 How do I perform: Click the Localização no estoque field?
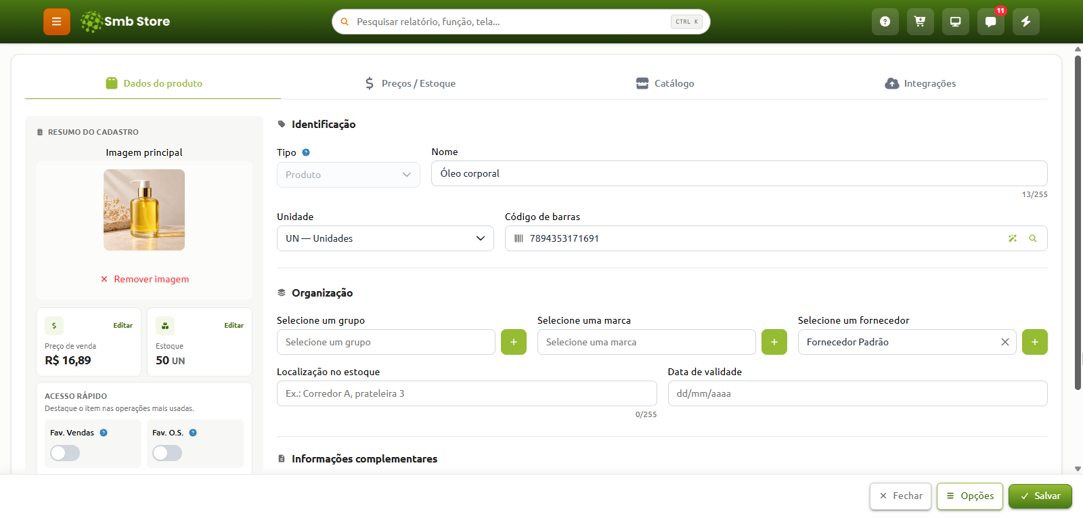pyautogui.click(x=467, y=393)
